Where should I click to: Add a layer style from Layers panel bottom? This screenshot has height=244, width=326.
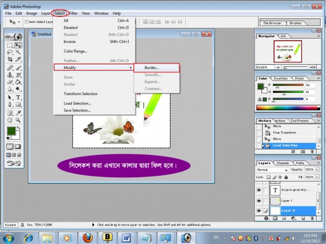(x=266, y=218)
